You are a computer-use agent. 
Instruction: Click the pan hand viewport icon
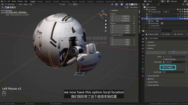[x=106, y=24]
